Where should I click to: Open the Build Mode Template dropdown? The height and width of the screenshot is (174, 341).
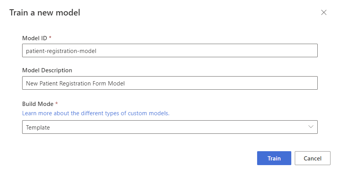point(170,127)
